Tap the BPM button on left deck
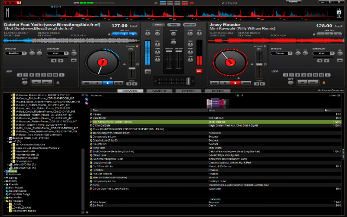 pyautogui.click(x=134, y=26)
